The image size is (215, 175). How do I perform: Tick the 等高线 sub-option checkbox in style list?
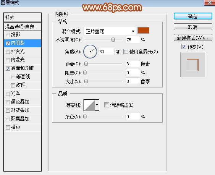(13, 77)
